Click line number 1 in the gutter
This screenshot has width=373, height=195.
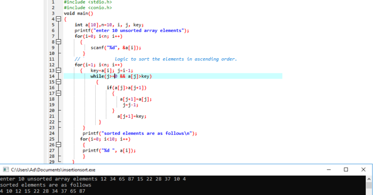[x=53, y=2]
